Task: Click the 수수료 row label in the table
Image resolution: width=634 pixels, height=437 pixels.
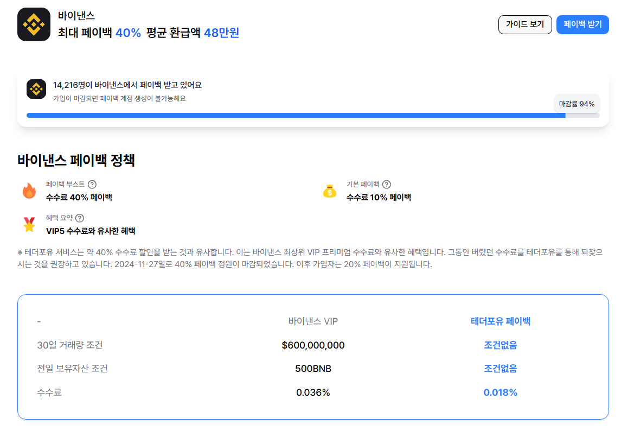Action: (x=49, y=392)
